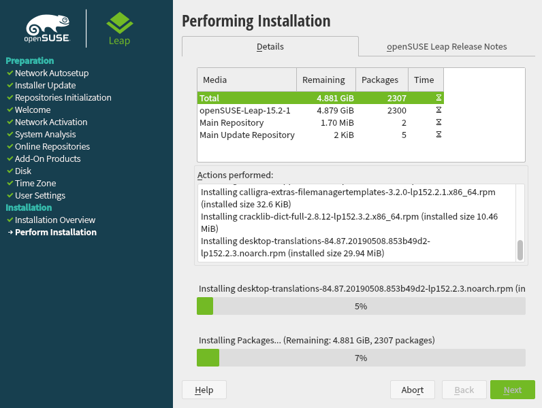The height and width of the screenshot is (408, 542).
Task: Open the openSUSE Leap Release Notes tab
Action: pos(447,47)
